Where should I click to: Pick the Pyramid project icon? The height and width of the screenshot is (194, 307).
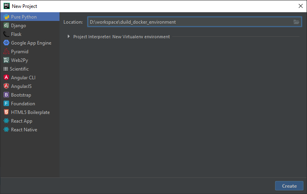tap(6, 52)
